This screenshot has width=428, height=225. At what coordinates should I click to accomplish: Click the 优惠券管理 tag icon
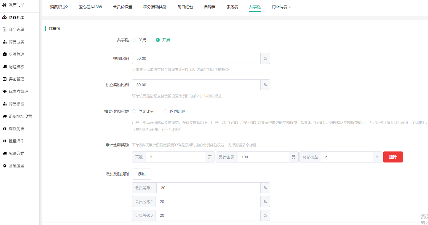pyautogui.click(x=4, y=91)
